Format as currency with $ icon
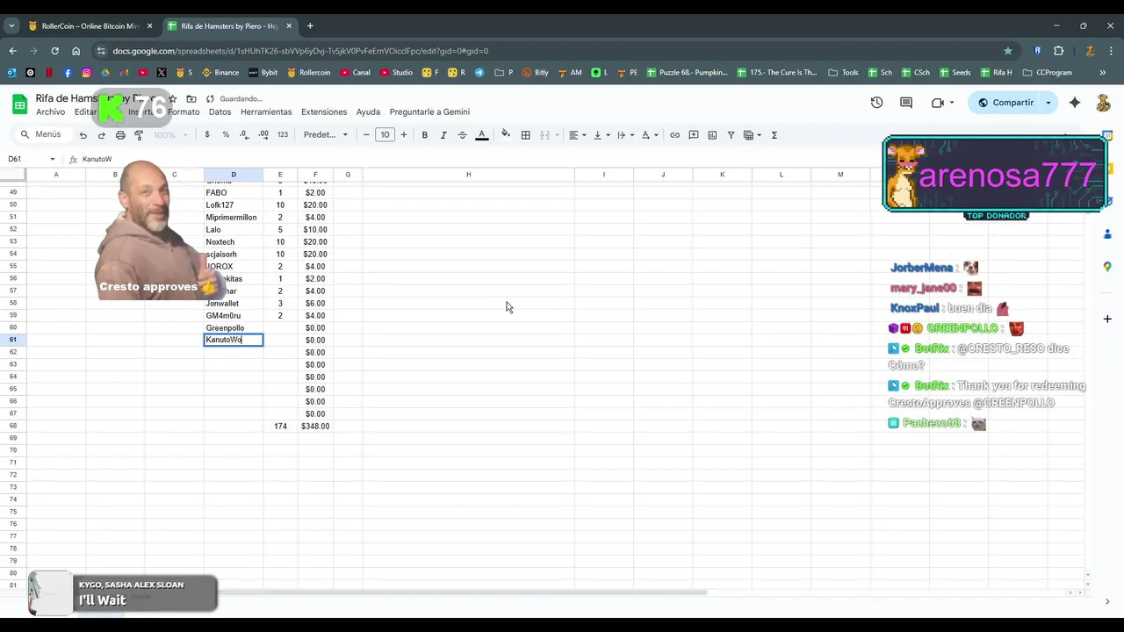1124x632 pixels. [207, 135]
